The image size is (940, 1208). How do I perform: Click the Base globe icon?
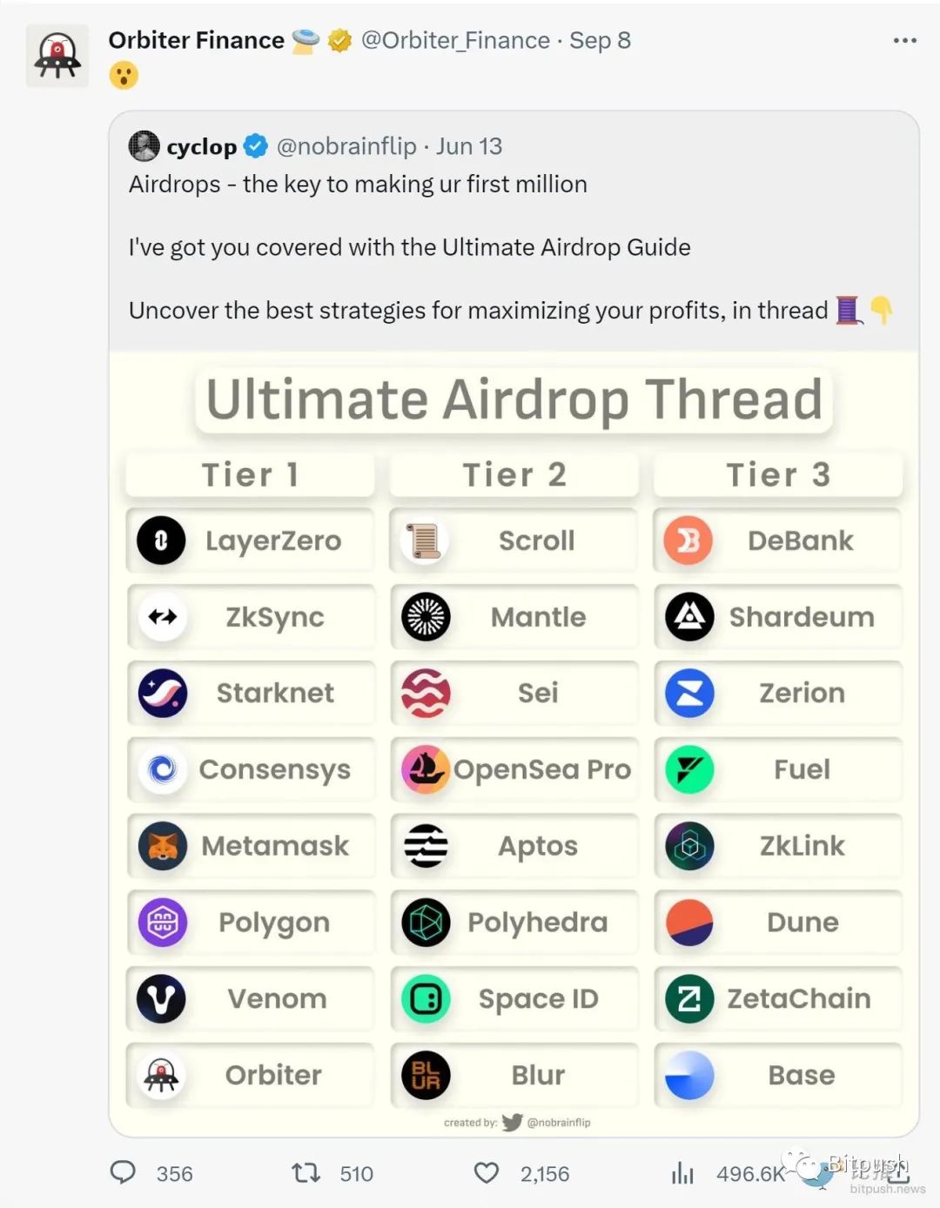pos(688,1075)
